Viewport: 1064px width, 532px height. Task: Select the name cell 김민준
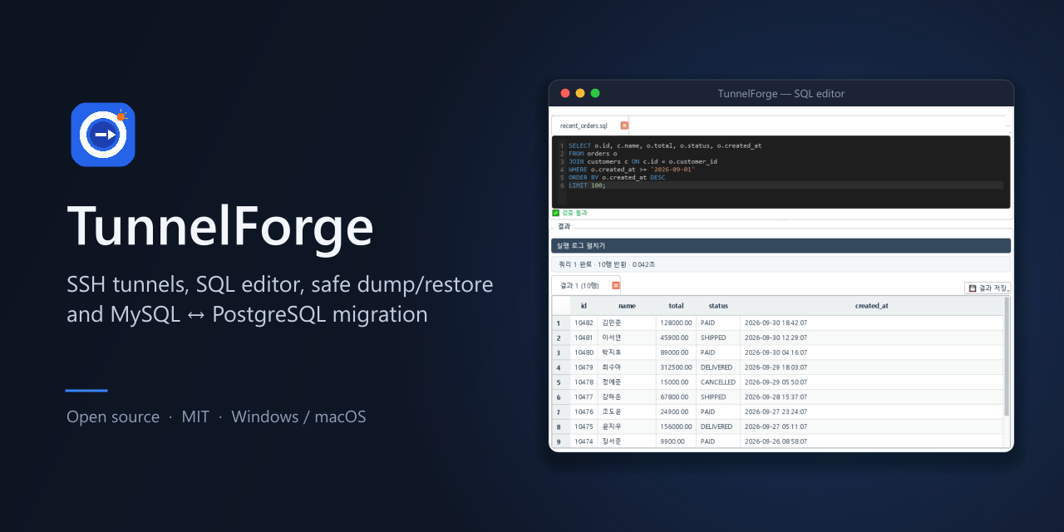[x=627, y=323]
